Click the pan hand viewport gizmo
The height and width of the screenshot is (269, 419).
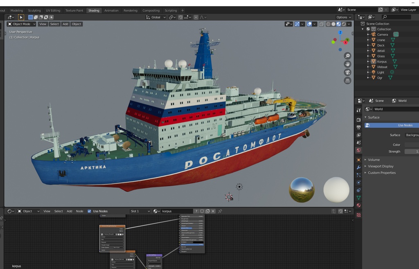(347, 64)
